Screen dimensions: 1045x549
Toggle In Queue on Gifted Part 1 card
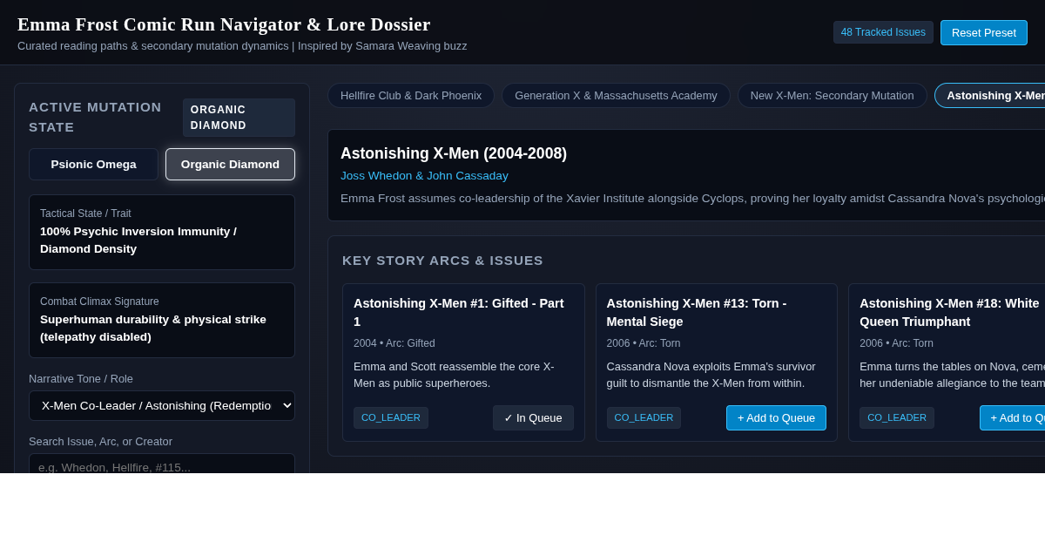tap(533, 417)
